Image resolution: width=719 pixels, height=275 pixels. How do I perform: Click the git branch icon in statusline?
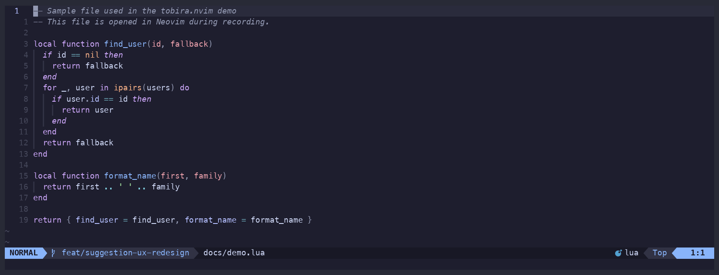coord(53,253)
